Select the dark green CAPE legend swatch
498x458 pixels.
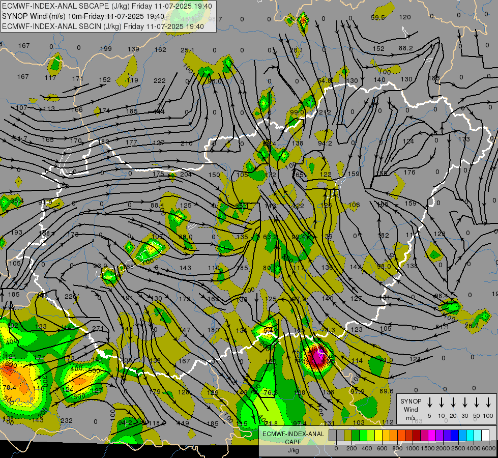pos(356,436)
